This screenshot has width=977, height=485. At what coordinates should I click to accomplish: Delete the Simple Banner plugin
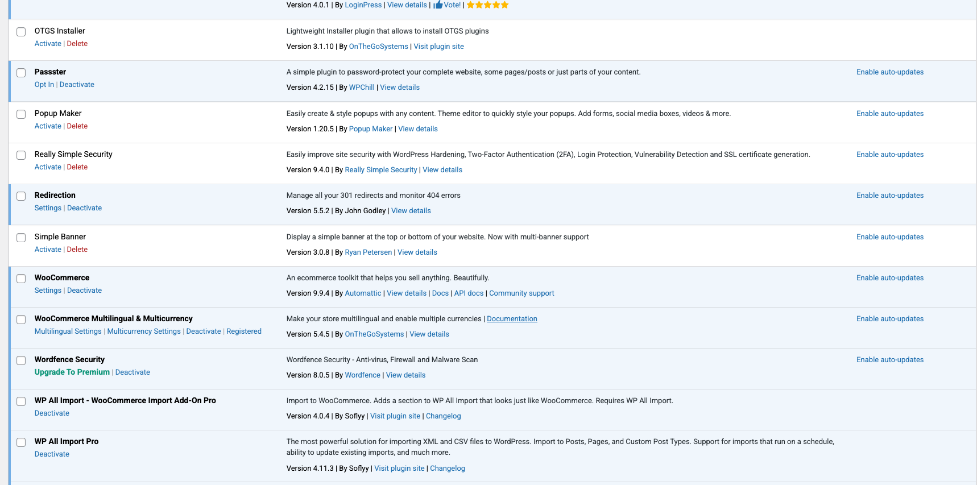(77, 250)
